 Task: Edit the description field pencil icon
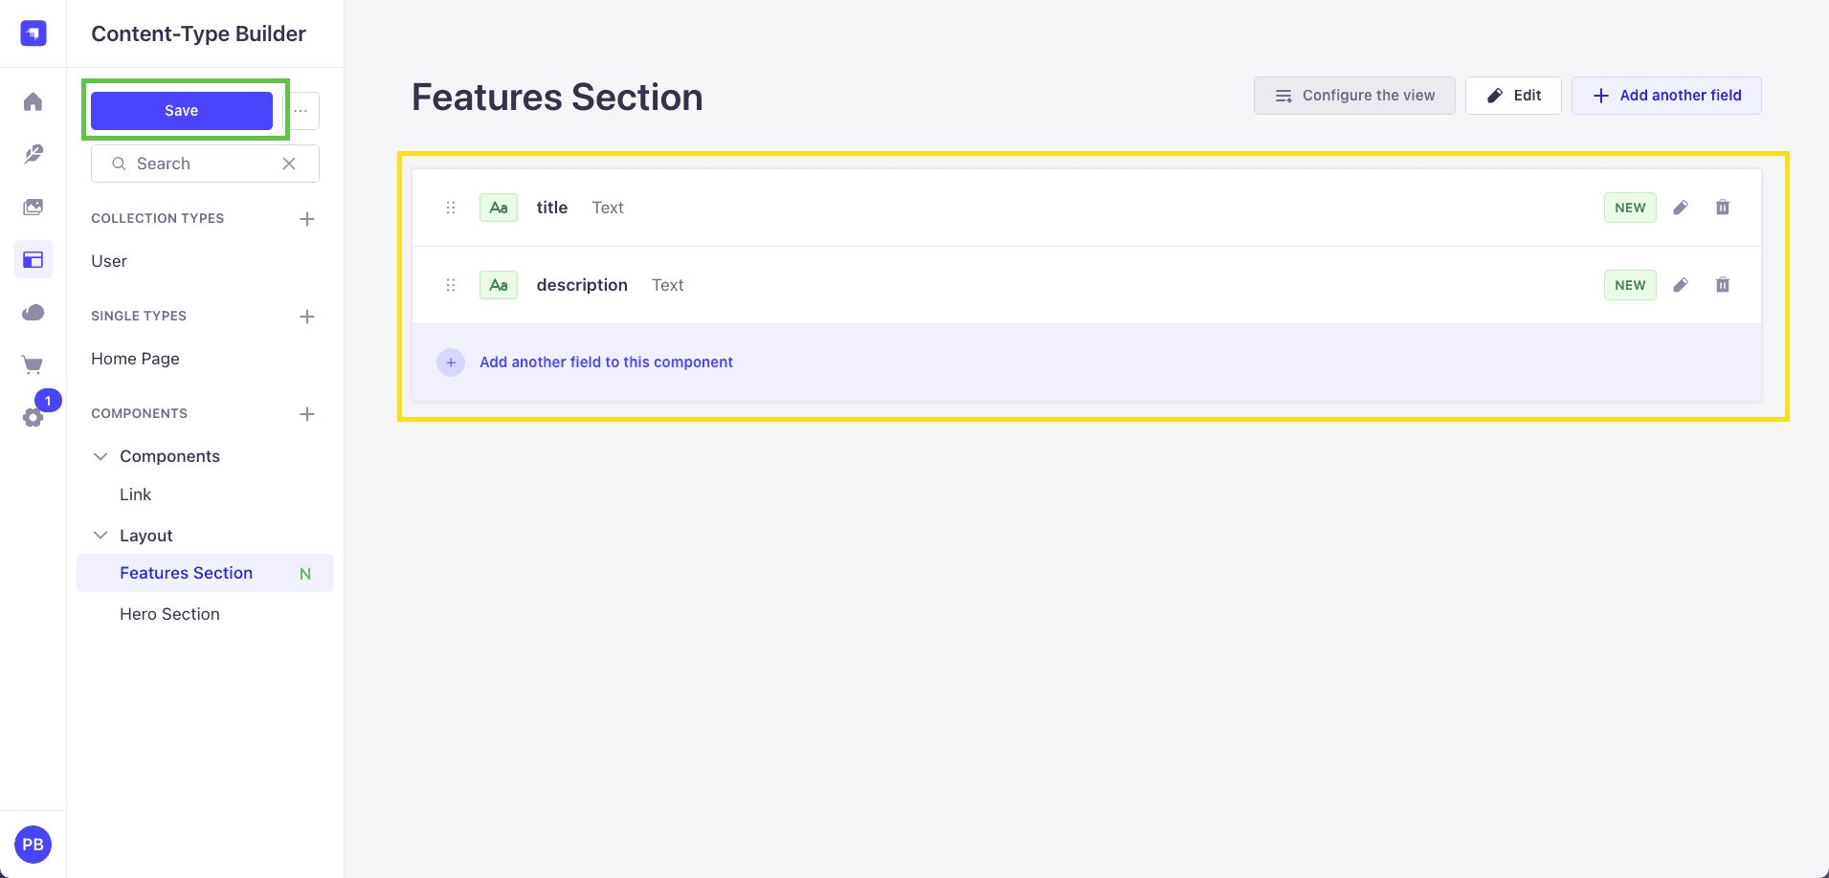(1681, 285)
